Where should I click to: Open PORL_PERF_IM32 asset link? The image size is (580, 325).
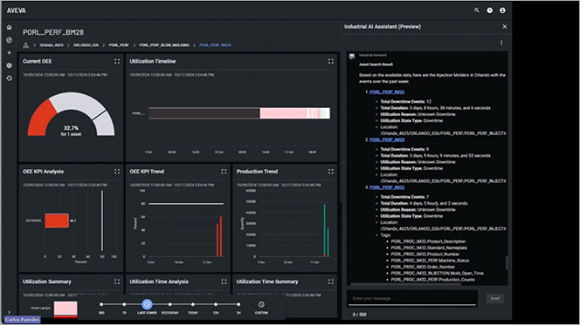point(387,187)
